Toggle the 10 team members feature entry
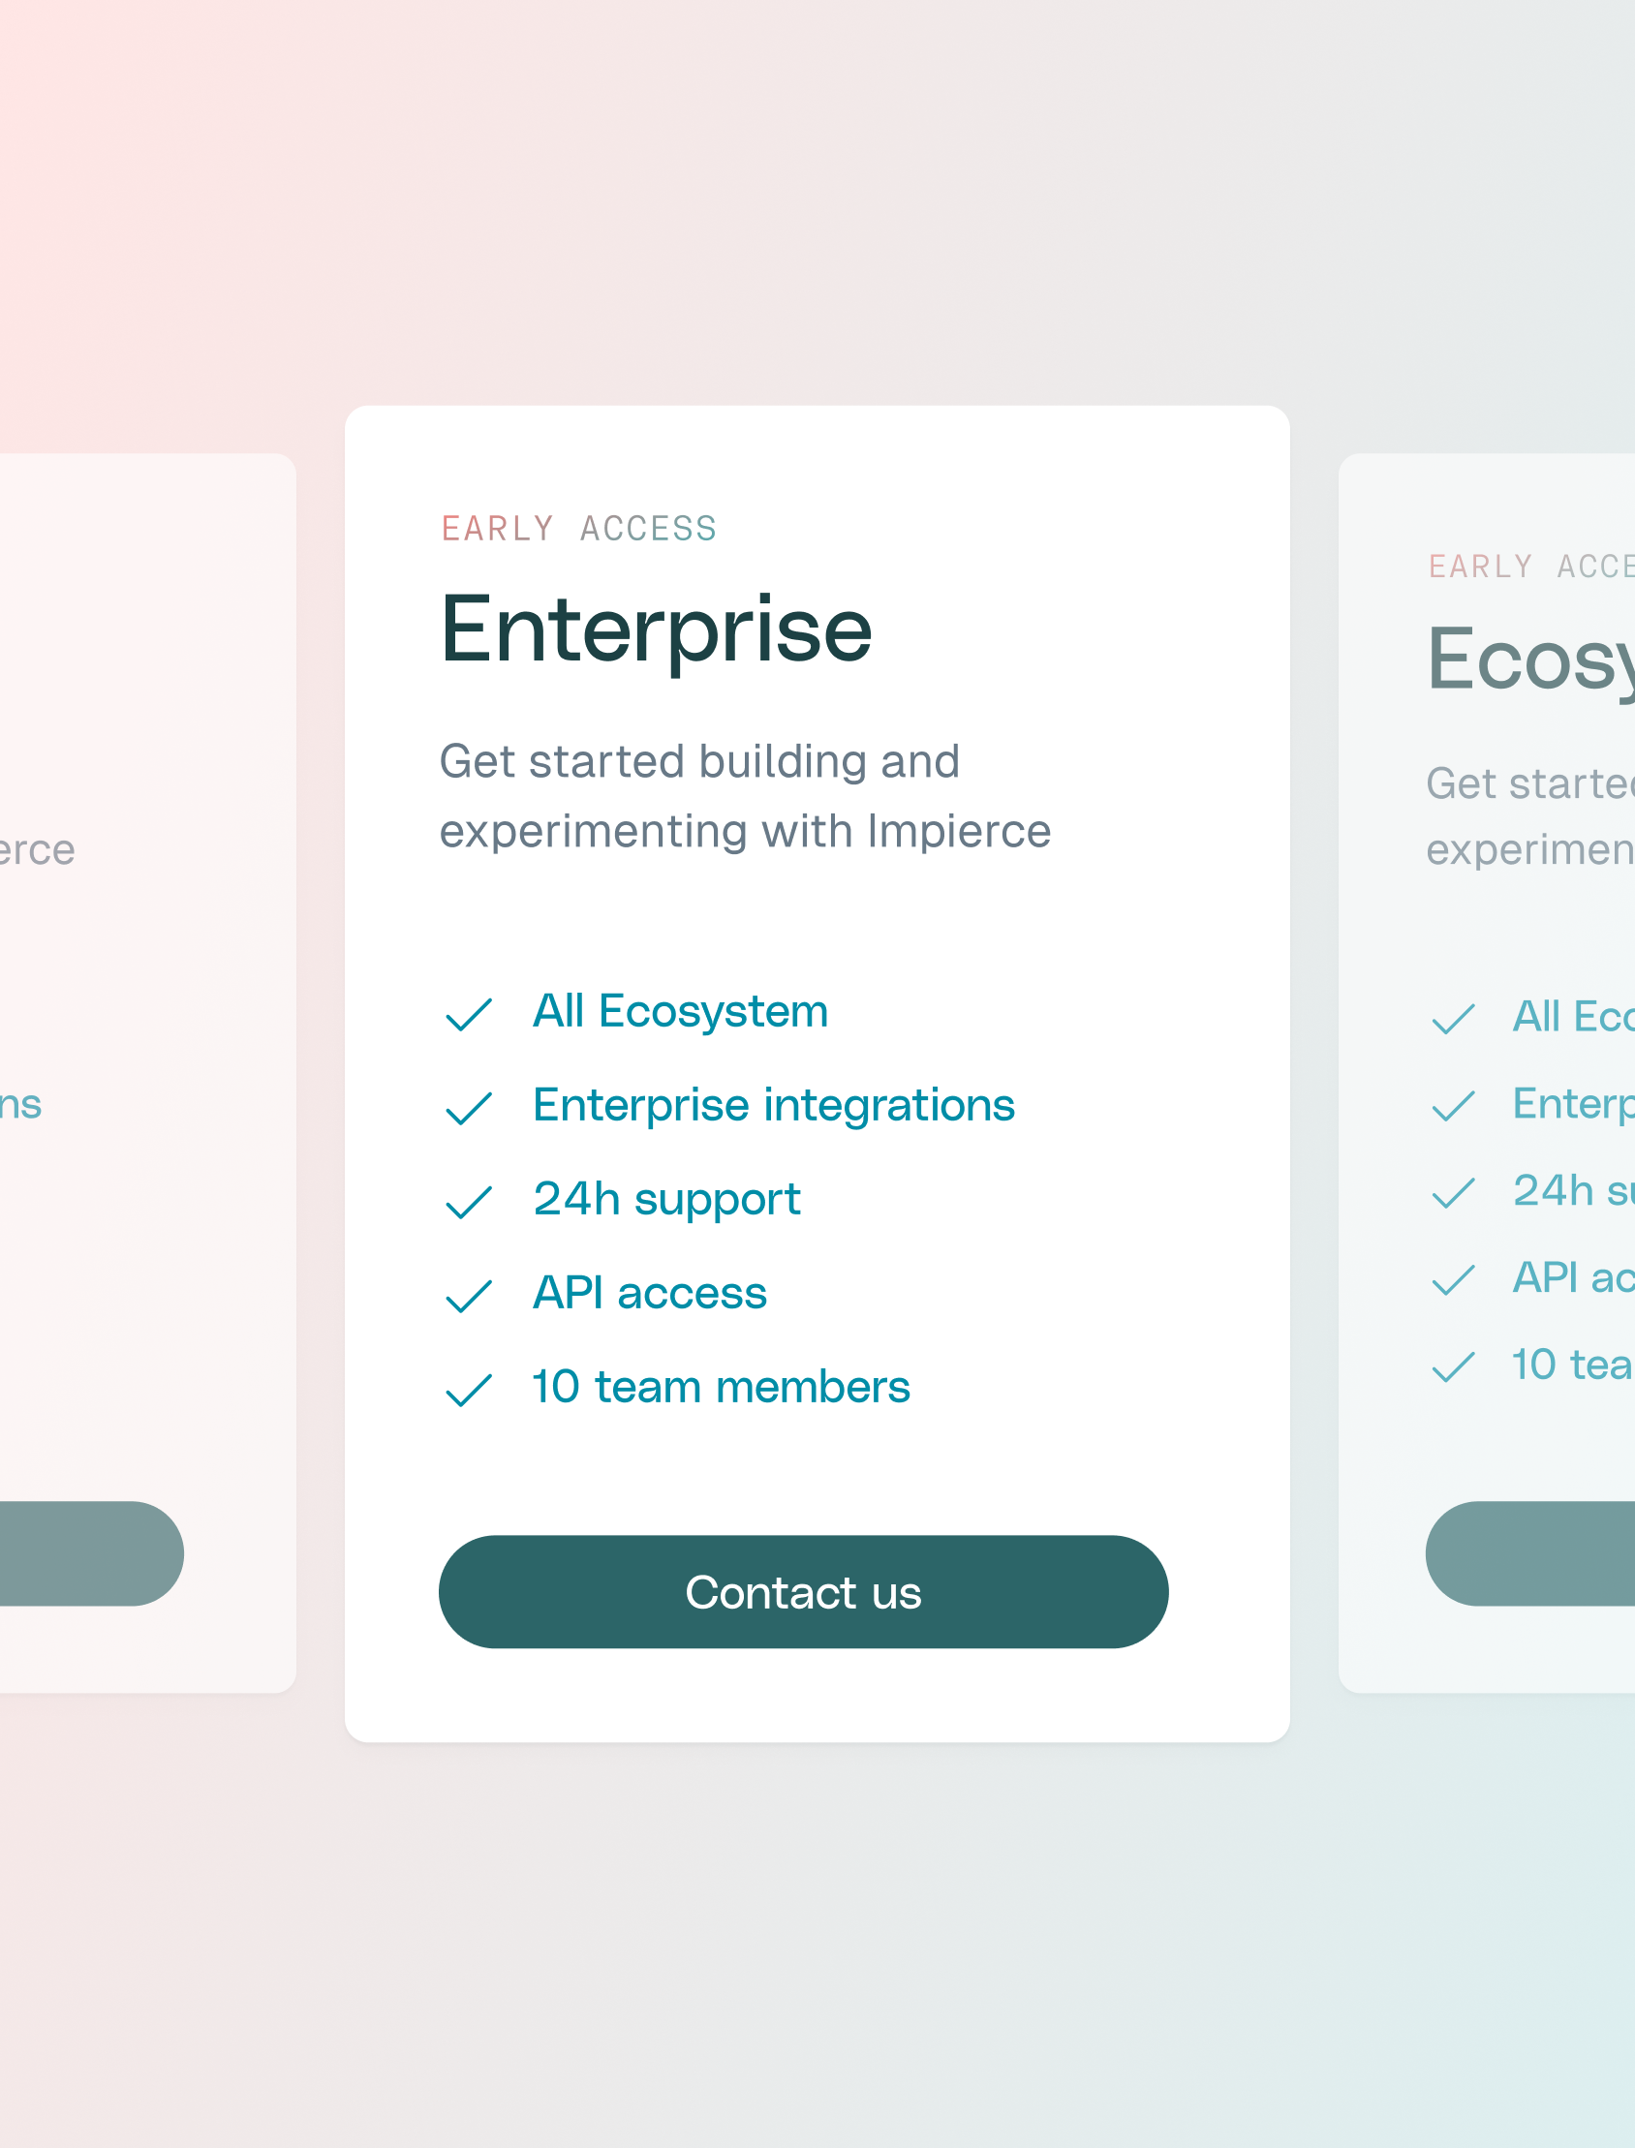The width and height of the screenshot is (1635, 2148). pyautogui.click(x=722, y=1386)
